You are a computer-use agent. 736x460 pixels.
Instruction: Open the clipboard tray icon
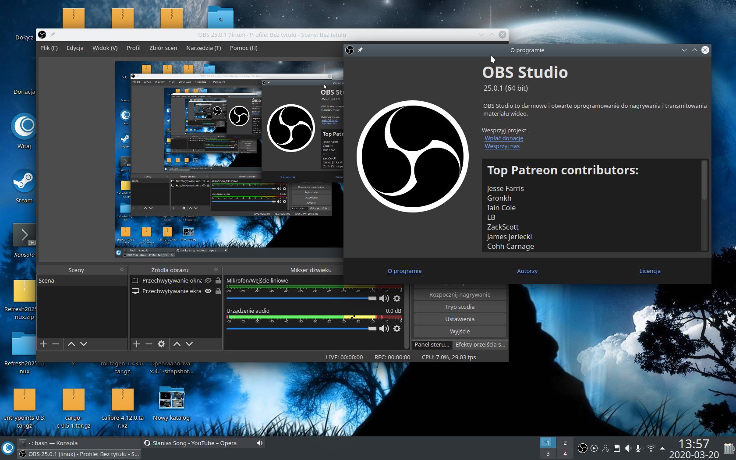[x=617, y=448]
